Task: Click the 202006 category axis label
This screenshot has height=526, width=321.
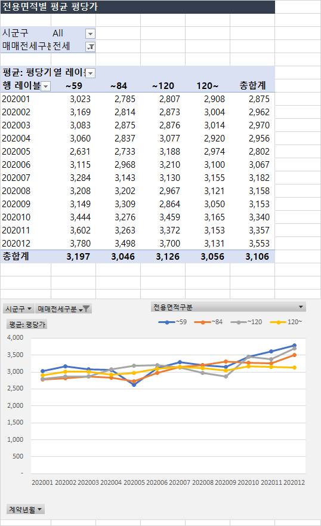Action: 157,482
